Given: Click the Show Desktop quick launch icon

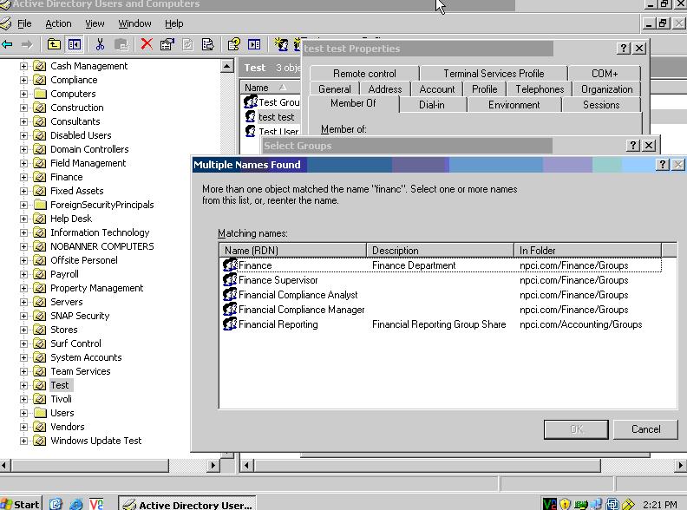Looking at the screenshot, I should point(56,504).
